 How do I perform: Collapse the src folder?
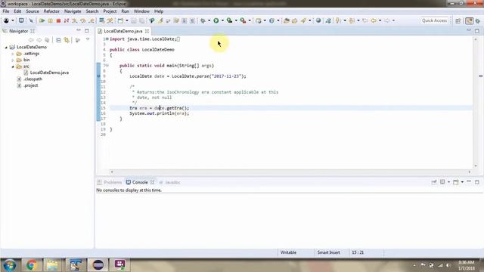13,66
